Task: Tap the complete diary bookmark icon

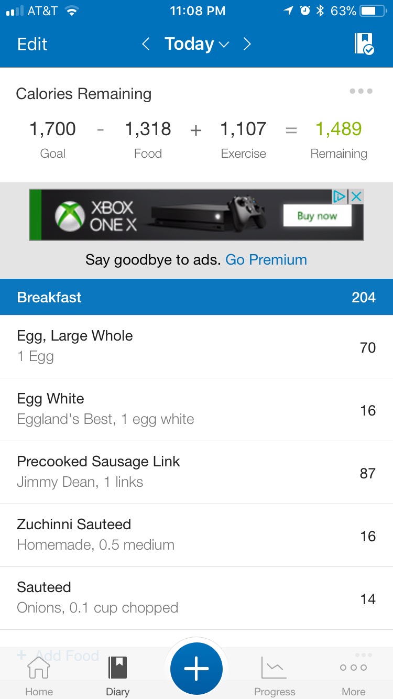Action: pyautogui.click(x=364, y=44)
